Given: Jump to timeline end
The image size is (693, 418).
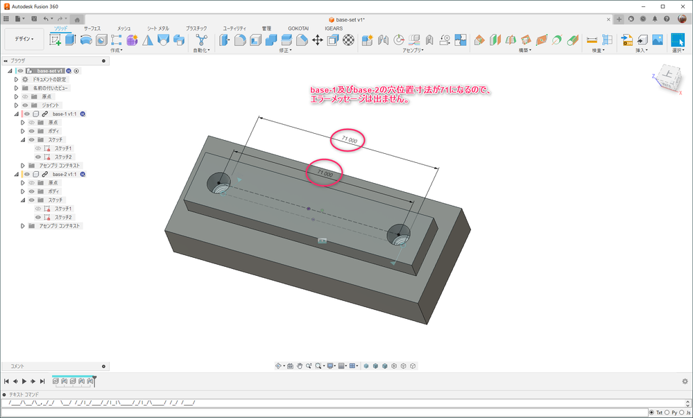Looking at the screenshot, I should coord(42,381).
